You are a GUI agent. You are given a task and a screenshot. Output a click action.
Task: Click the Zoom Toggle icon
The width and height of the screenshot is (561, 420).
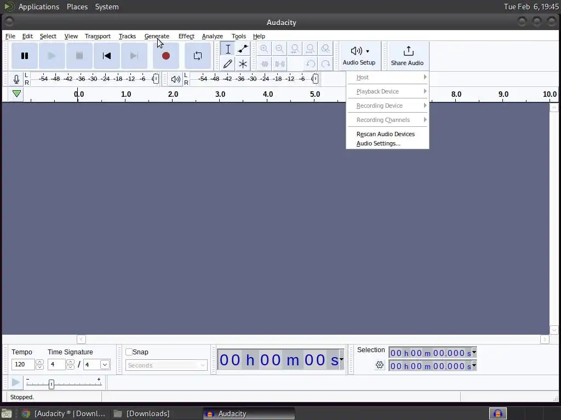pos(325,49)
